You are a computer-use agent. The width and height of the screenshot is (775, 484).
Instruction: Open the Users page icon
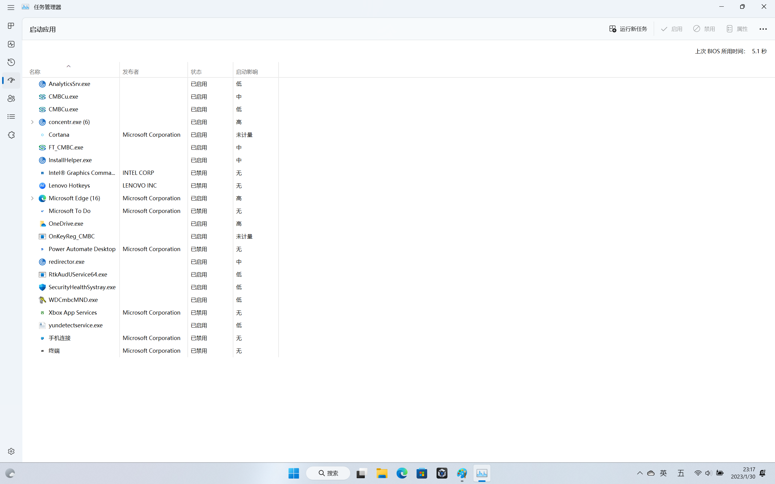pos(11,98)
